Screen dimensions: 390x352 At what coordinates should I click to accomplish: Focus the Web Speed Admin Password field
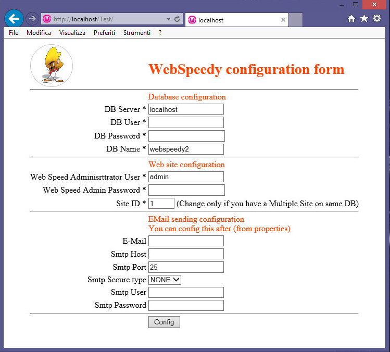coord(186,190)
